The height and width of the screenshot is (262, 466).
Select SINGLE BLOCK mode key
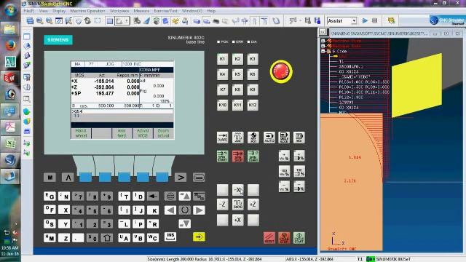pos(284,138)
